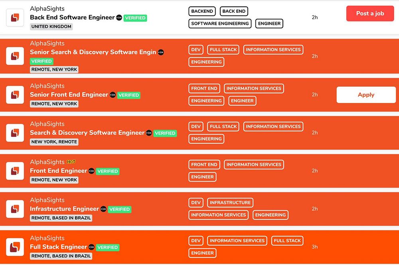Click AlphaSights logo for Back End Software Engineer
The image size is (399, 265).
(x=15, y=18)
